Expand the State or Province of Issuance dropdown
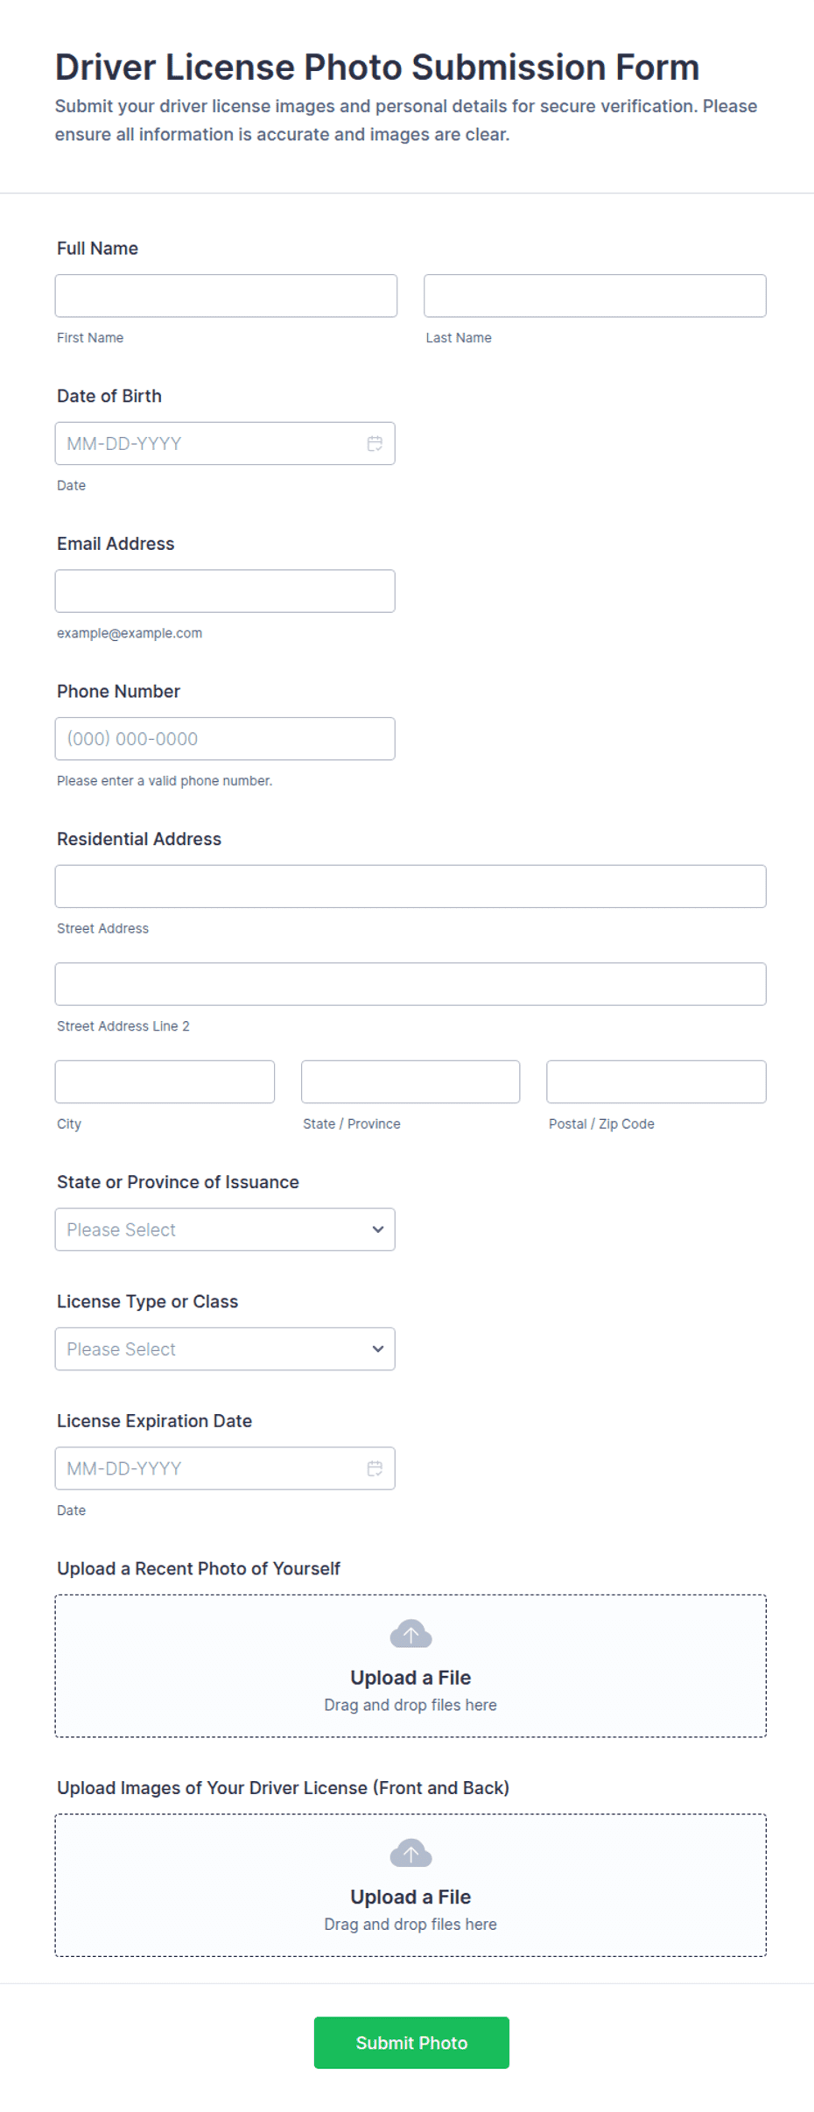Viewport: 814px width, 2112px height. 225,1229
